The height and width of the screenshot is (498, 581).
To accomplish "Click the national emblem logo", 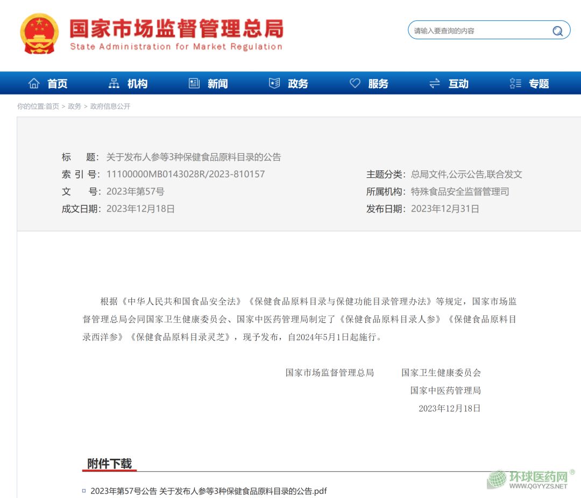I will click(39, 33).
